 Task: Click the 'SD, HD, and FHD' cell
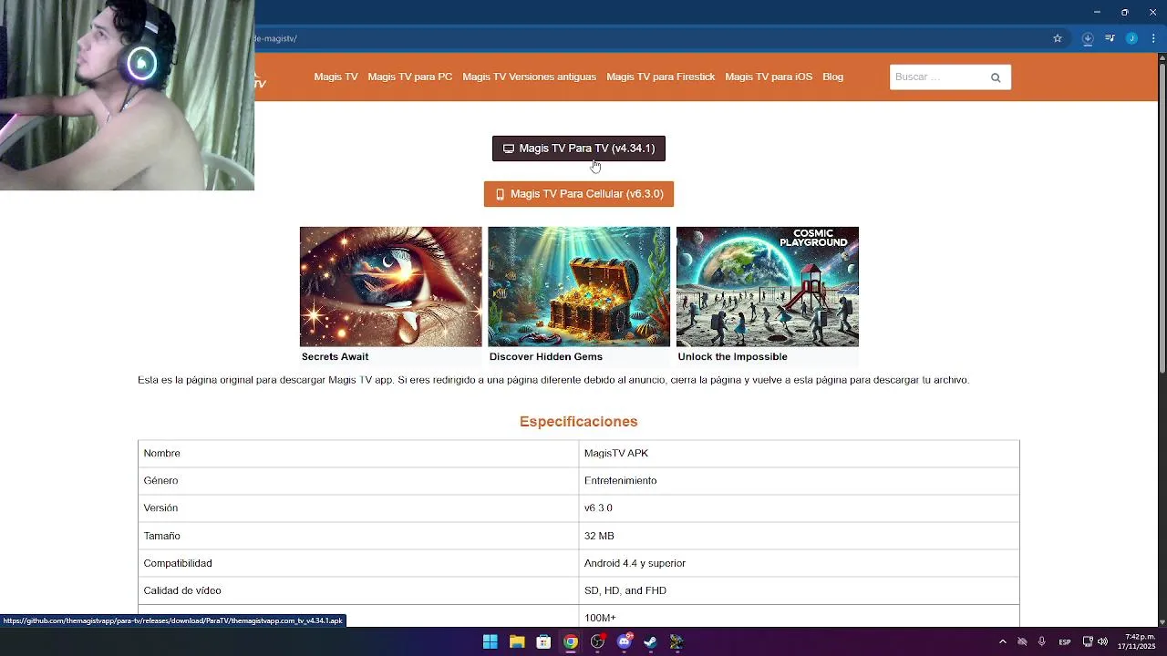(799, 590)
